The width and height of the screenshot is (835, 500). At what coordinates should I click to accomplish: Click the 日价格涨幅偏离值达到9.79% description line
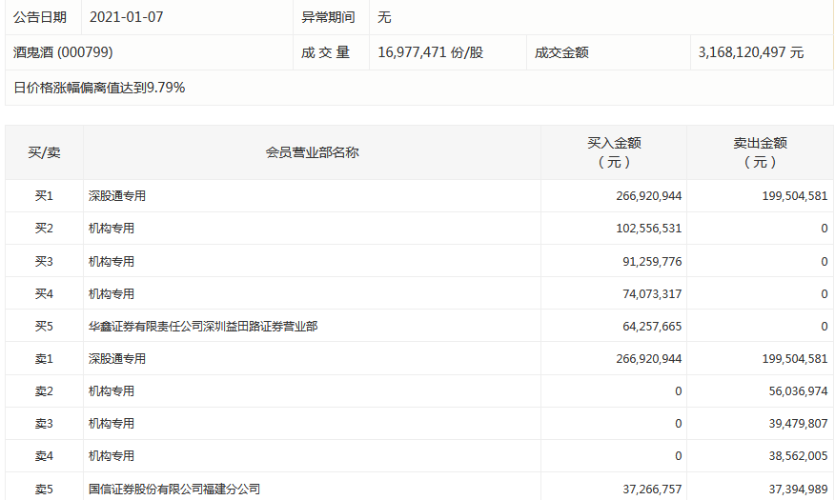point(99,88)
